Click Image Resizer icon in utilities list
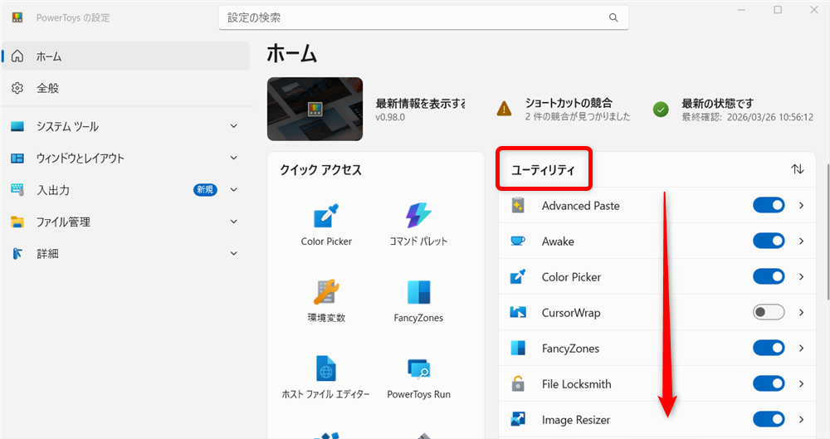 [x=518, y=419]
